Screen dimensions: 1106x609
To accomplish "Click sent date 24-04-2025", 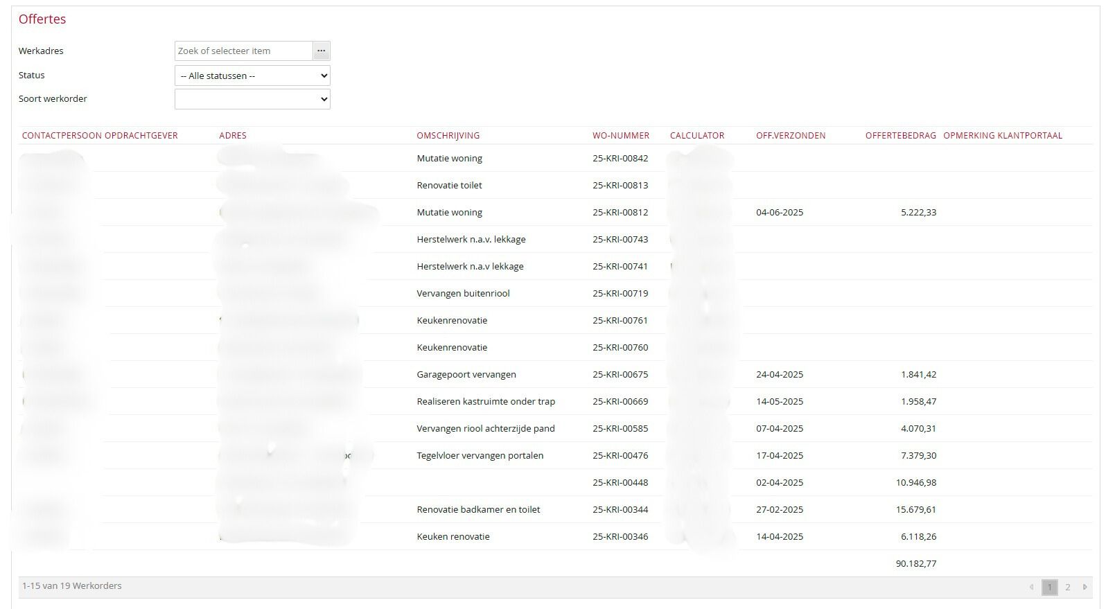I will coord(780,375).
